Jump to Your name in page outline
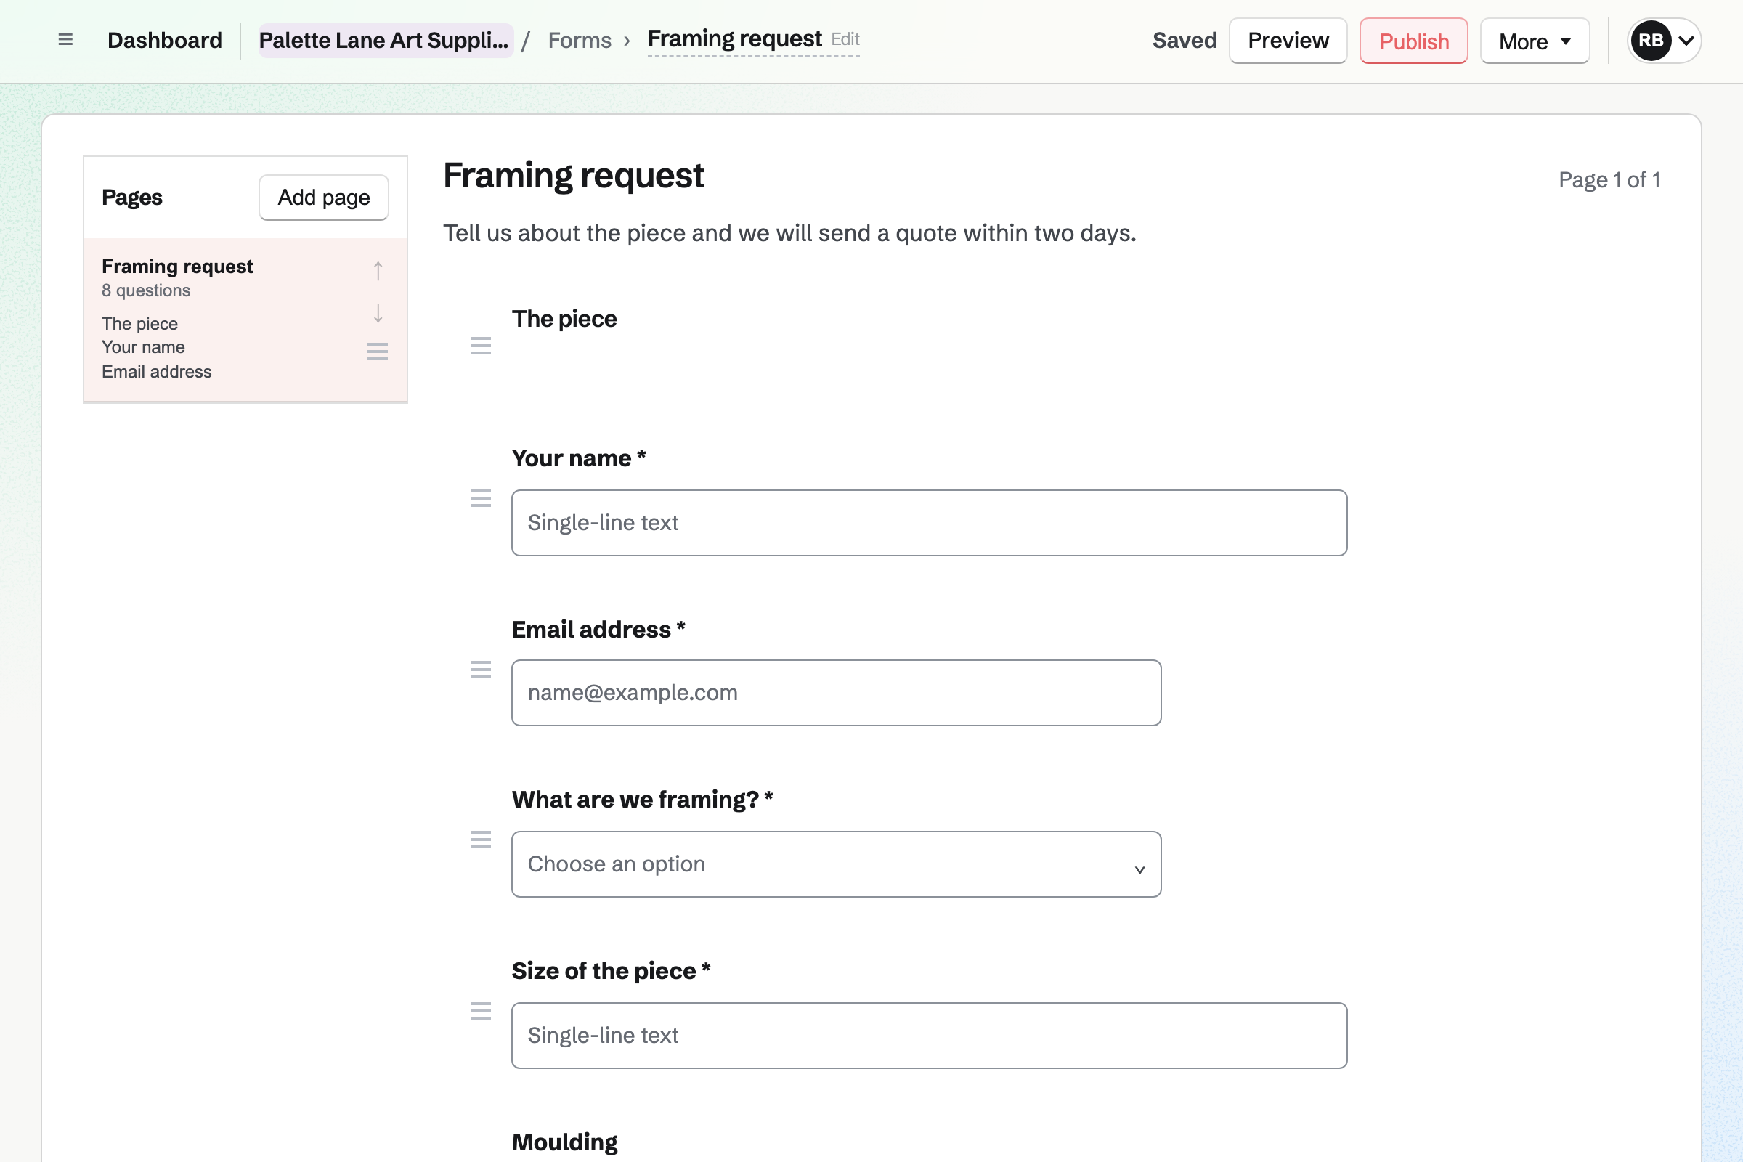The image size is (1743, 1162). point(144,347)
